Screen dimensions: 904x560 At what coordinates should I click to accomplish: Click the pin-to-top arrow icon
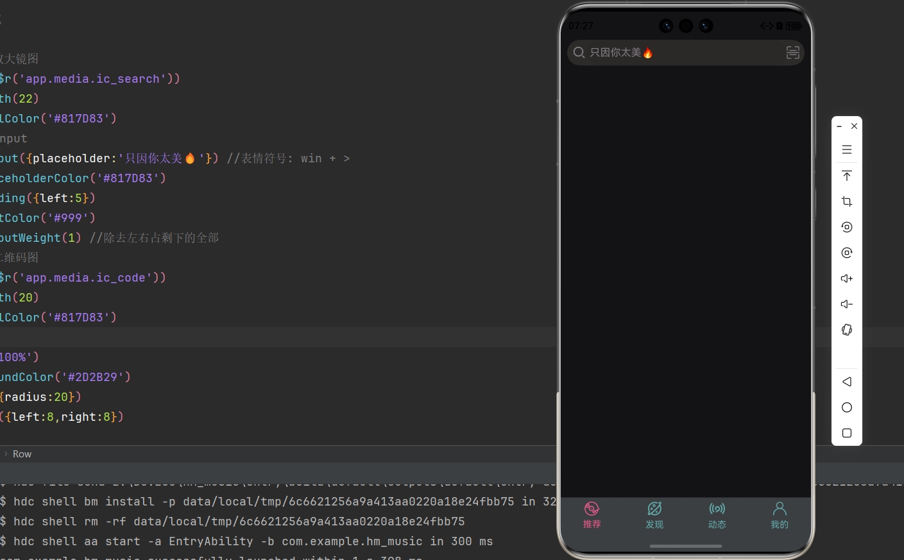tap(846, 176)
